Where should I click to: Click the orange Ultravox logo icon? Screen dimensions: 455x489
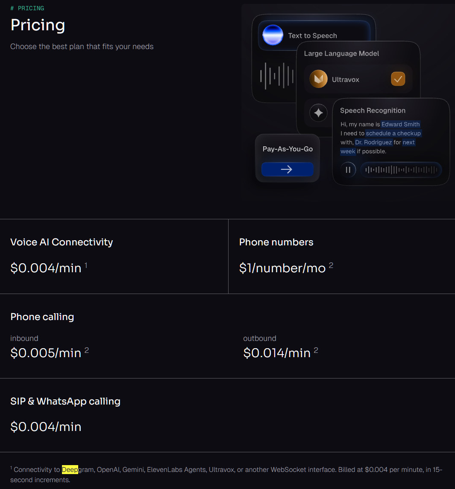coord(318,79)
